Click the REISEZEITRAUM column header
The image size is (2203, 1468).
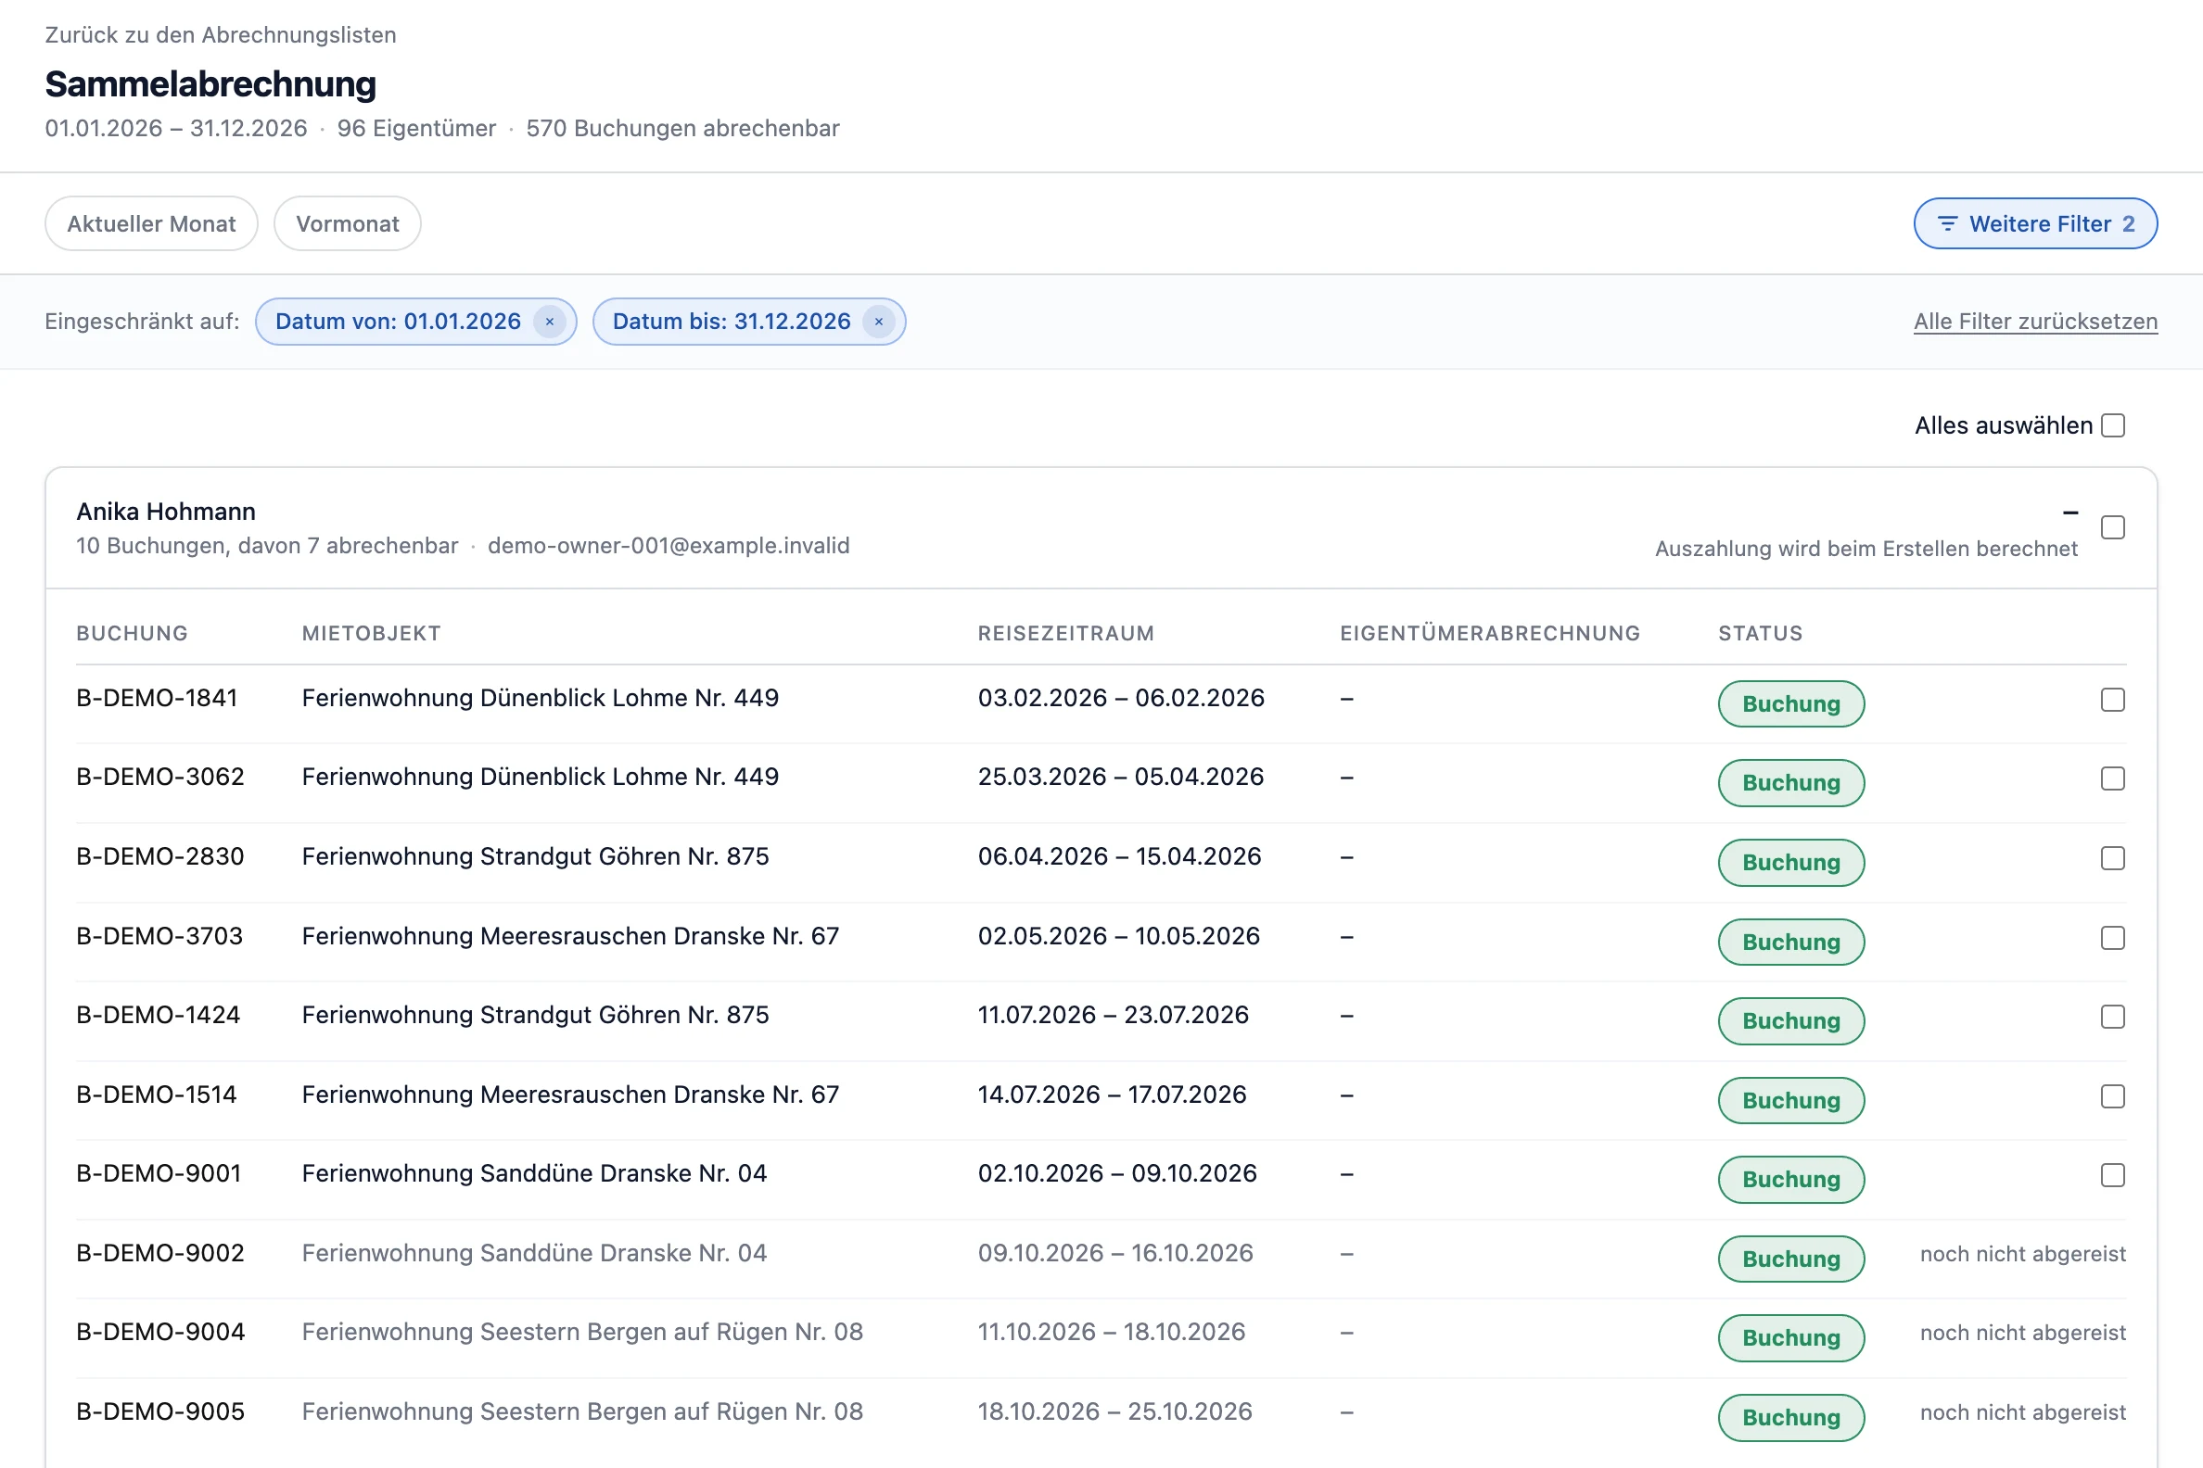coord(1066,633)
